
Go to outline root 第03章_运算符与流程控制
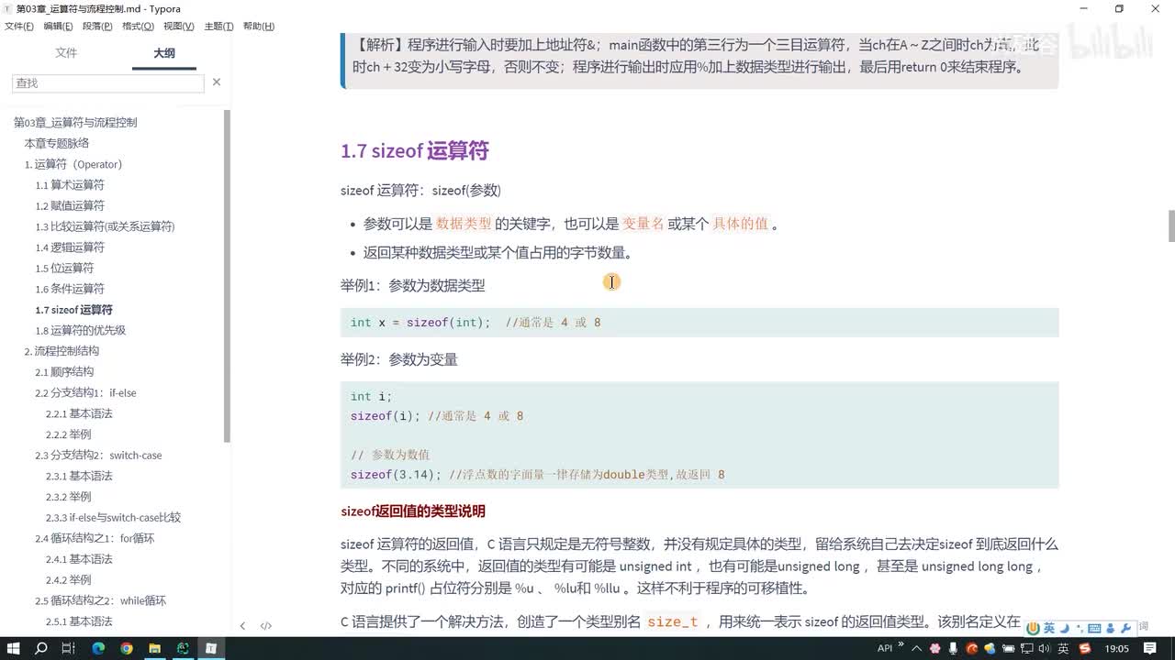(76, 122)
